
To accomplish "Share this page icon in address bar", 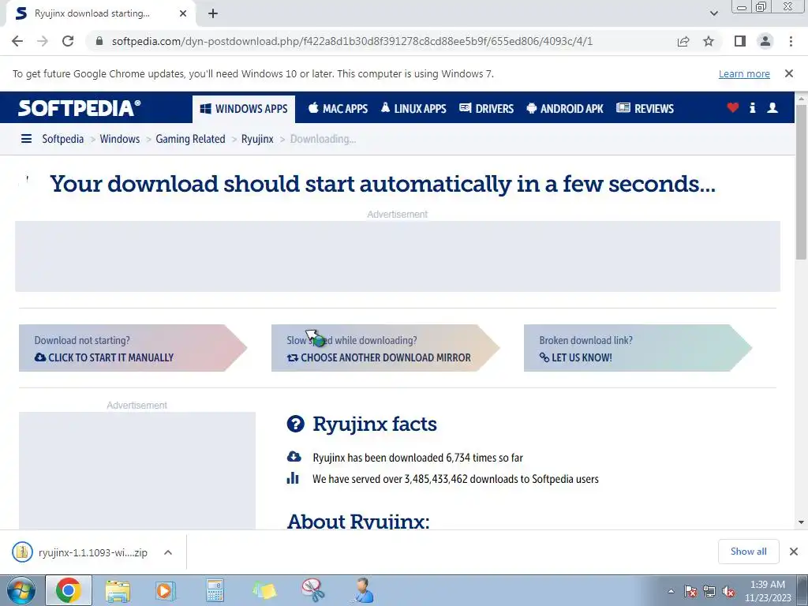I will click(683, 41).
